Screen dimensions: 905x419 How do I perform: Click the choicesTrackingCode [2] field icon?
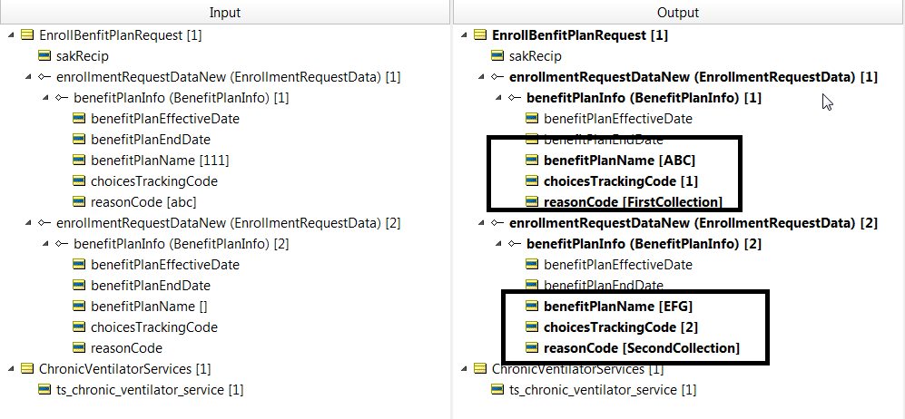[x=532, y=326]
